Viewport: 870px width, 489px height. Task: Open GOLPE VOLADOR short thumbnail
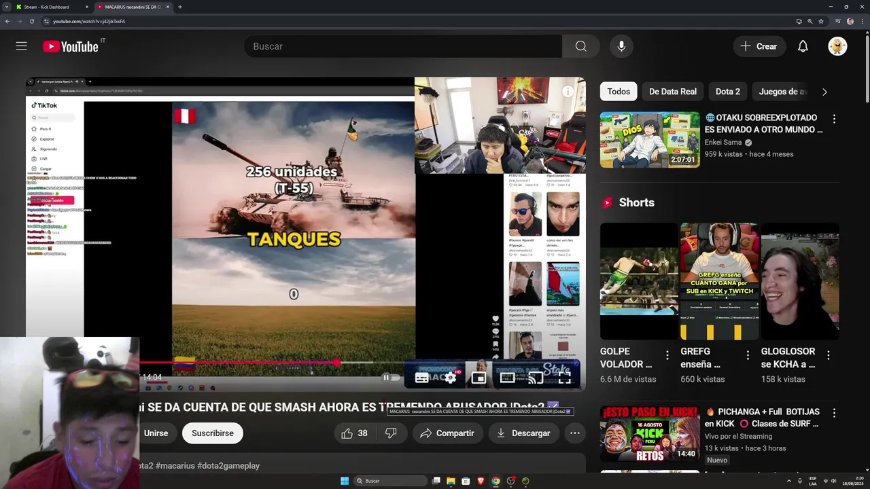pos(639,281)
